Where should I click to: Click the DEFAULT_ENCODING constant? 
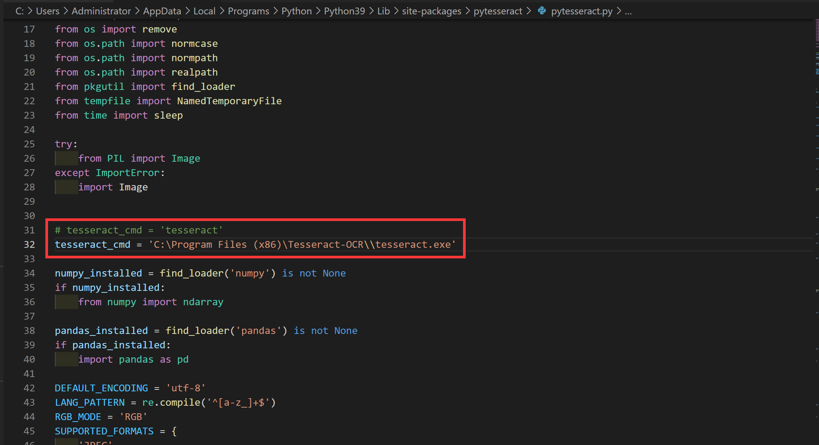(101, 388)
